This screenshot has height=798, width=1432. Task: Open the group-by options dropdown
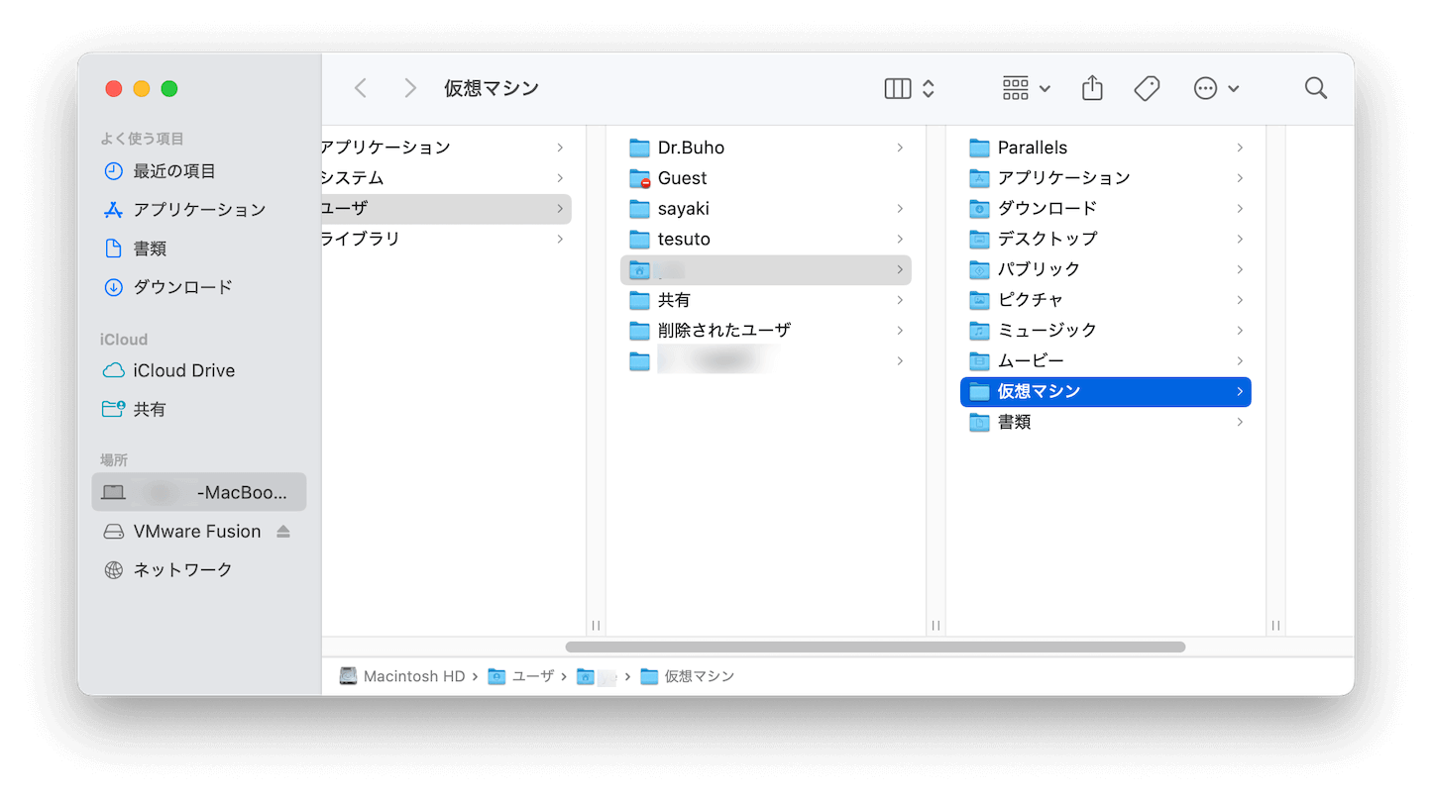(x=1026, y=88)
